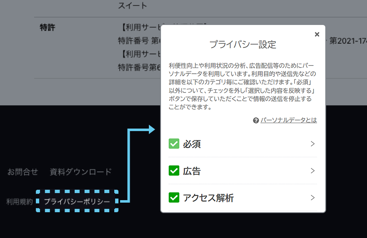The image size is (367, 238).
Task: Click the question mark help icon
Action: (256, 120)
